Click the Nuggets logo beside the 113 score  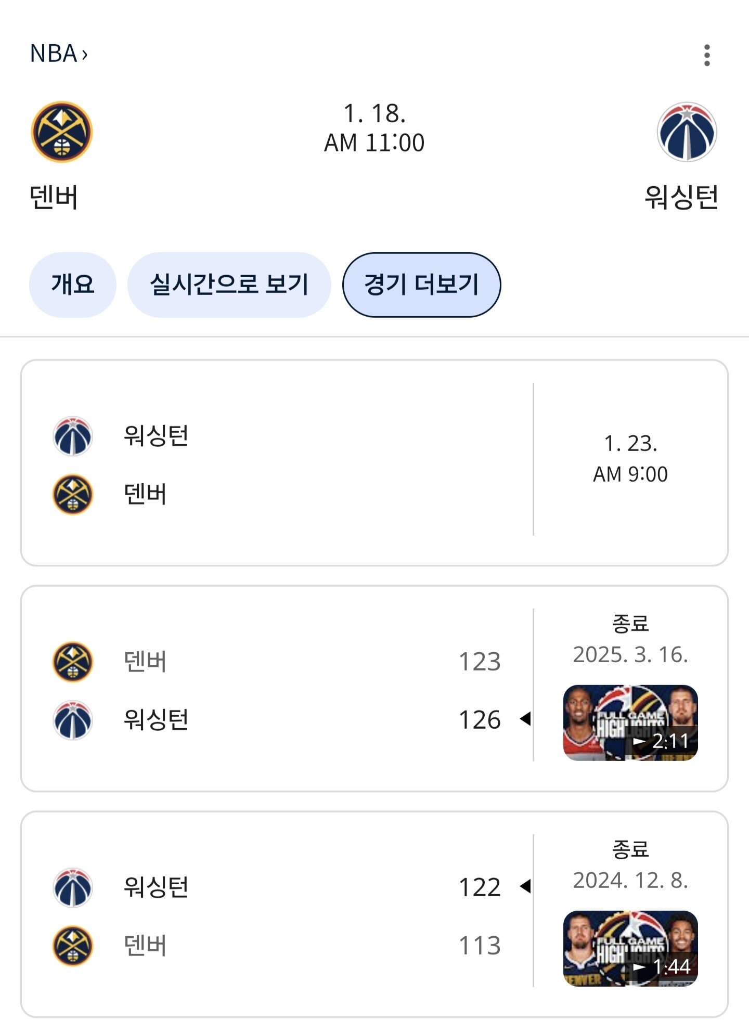pos(73,946)
